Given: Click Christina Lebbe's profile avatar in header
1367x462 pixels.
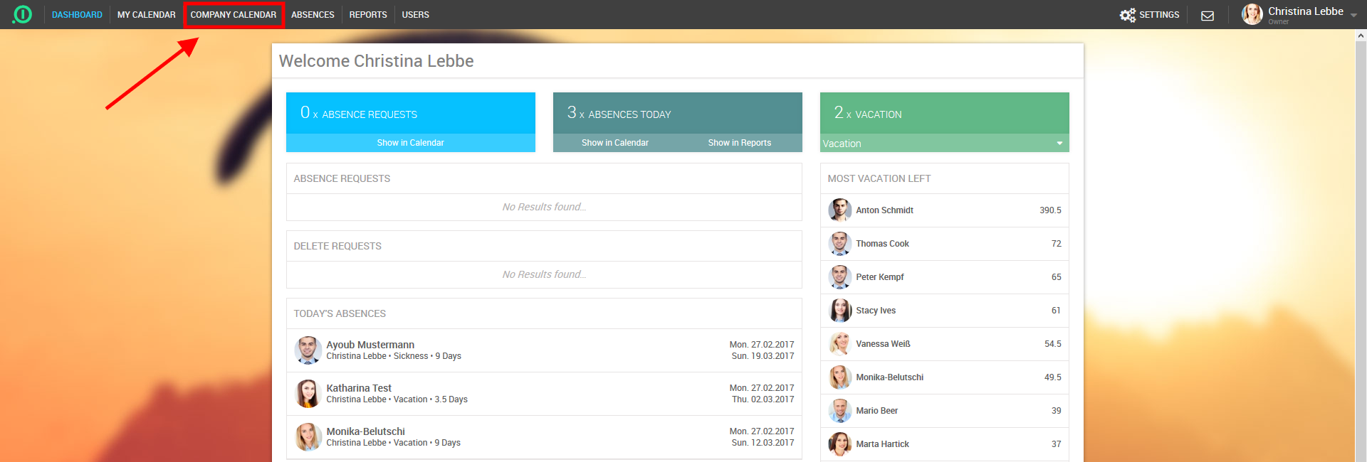Looking at the screenshot, I should click(x=1252, y=14).
